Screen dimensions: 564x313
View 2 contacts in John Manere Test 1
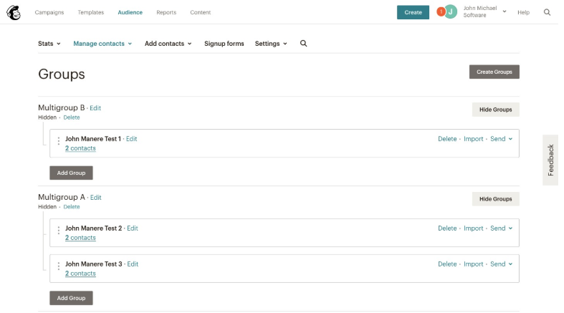pyautogui.click(x=80, y=148)
